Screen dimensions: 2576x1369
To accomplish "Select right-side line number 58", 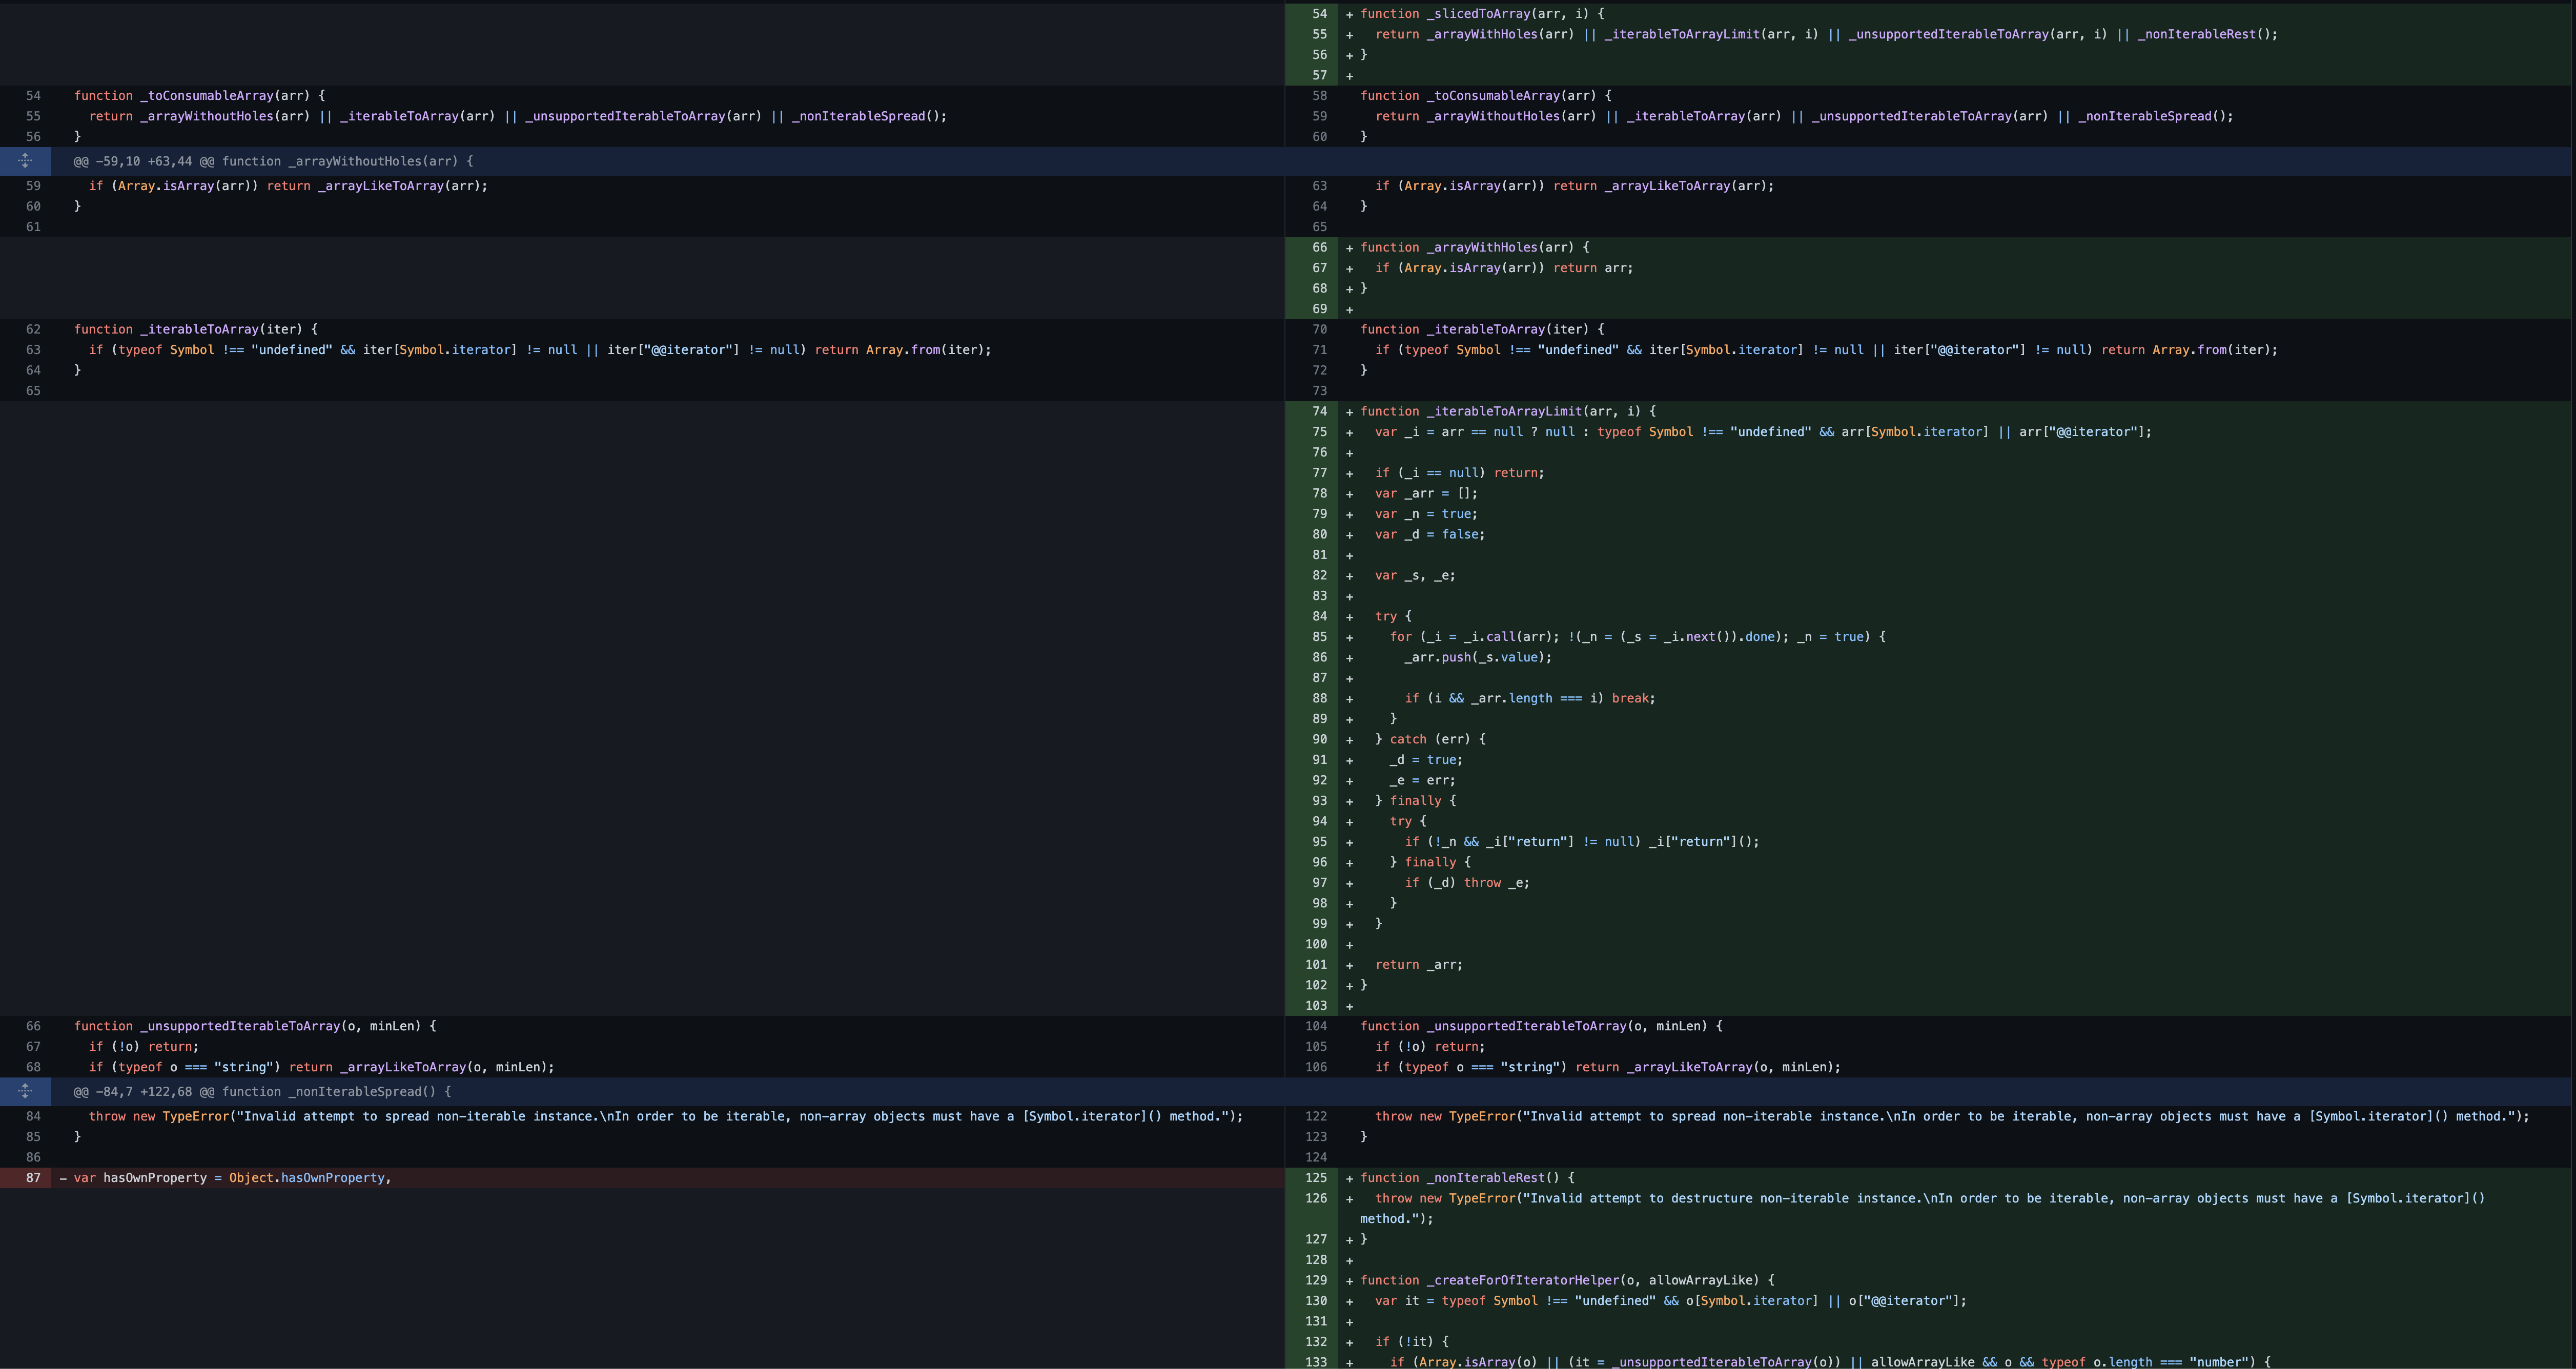I will (x=1319, y=96).
